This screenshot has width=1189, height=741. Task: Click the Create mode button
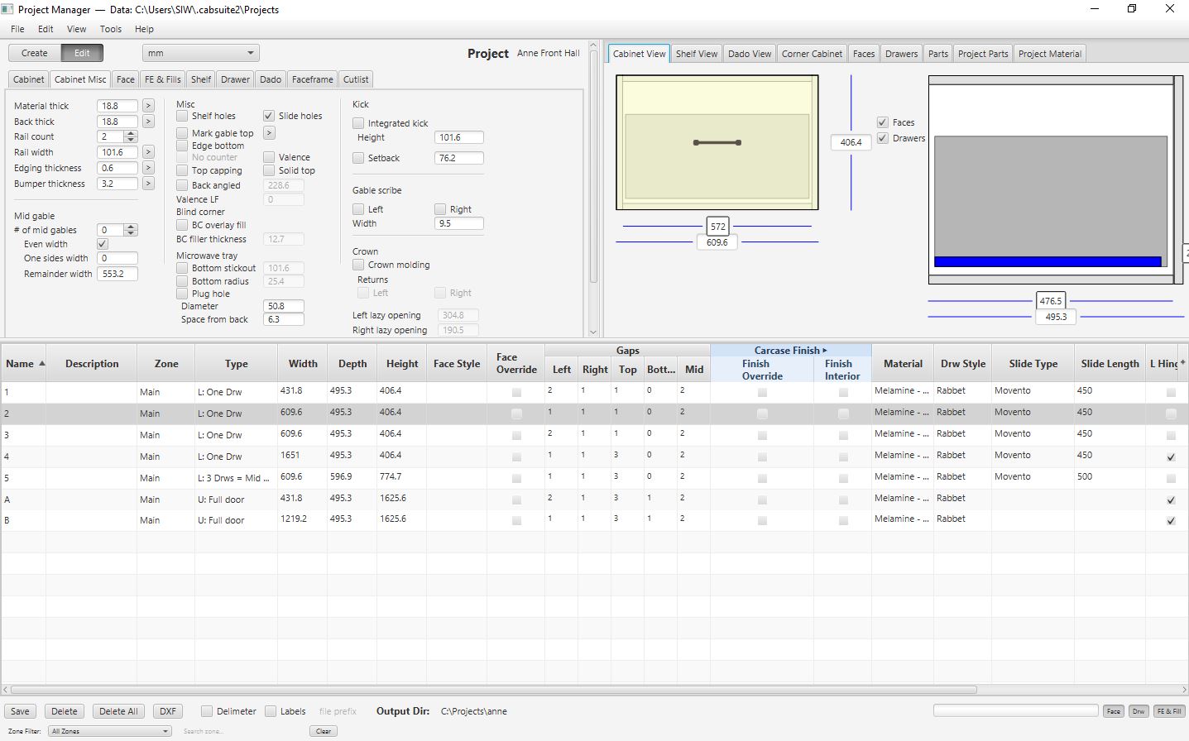pyautogui.click(x=35, y=53)
